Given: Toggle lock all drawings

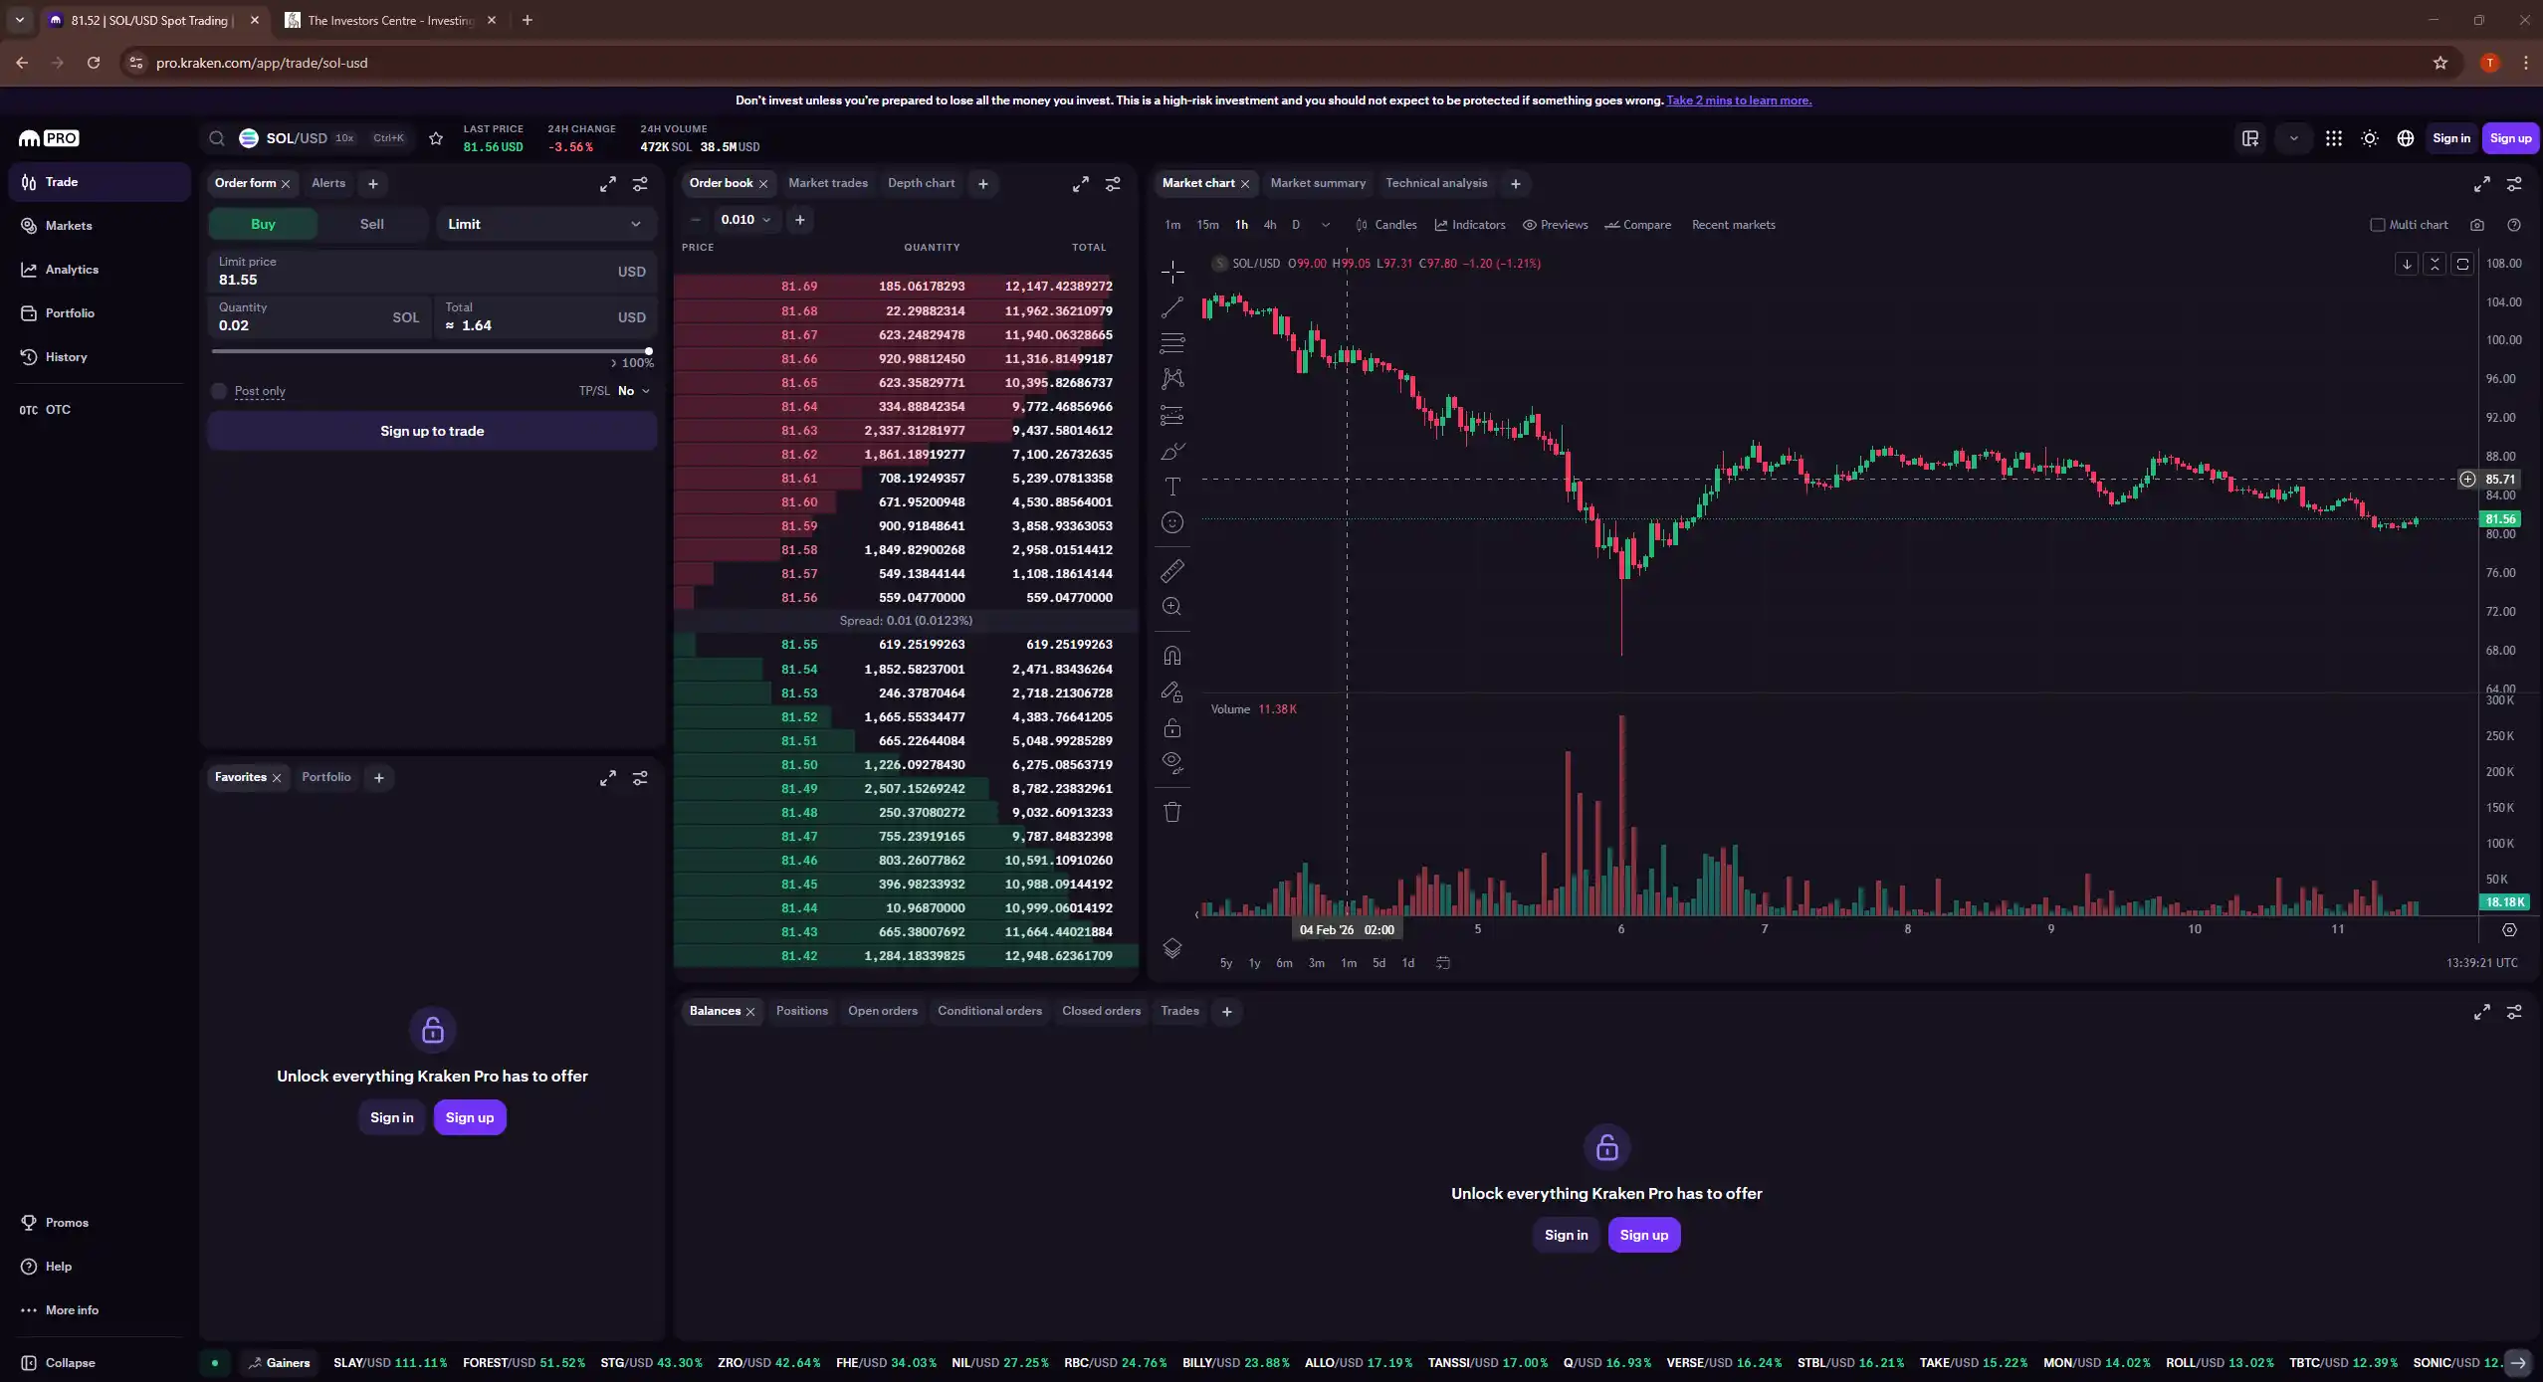Looking at the screenshot, I should (x=1172, y=727).
